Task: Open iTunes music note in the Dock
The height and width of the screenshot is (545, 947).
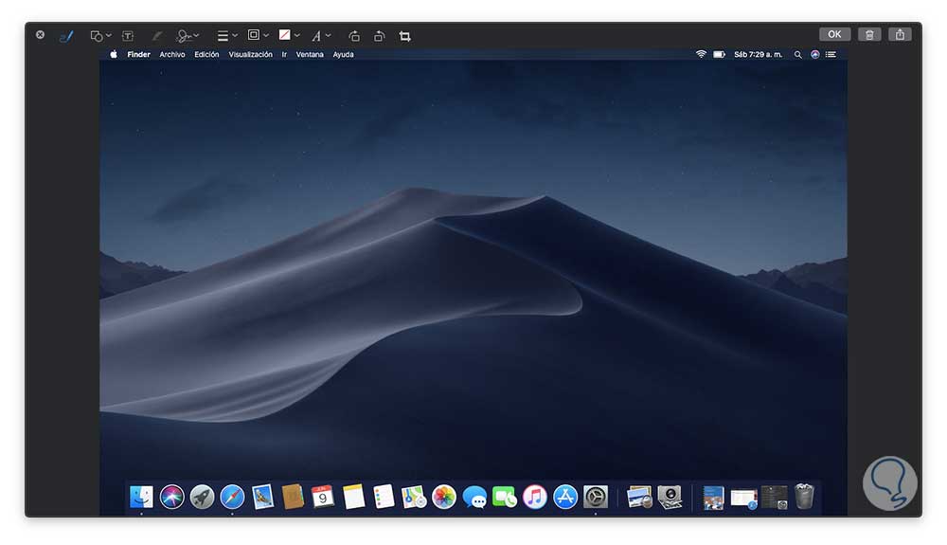Action: pos(534,498)
